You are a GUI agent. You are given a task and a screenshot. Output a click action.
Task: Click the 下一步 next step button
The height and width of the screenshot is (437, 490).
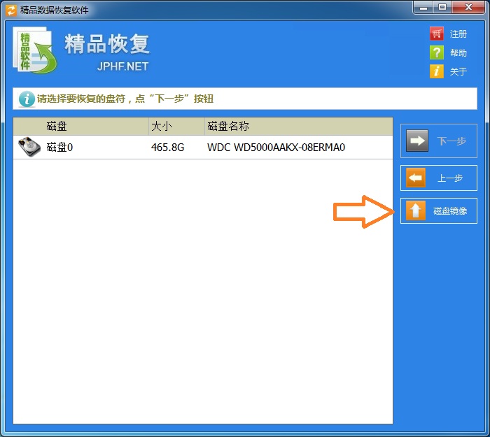coord(439,141)
